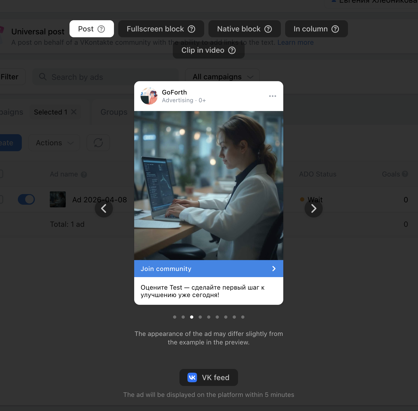This screenshot has height=411, width=418.
Task: Open the Learn more link
Action: [x=296, y=43]
